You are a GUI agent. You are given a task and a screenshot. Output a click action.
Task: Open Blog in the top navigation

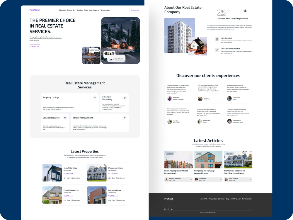[x=86, y=10]
